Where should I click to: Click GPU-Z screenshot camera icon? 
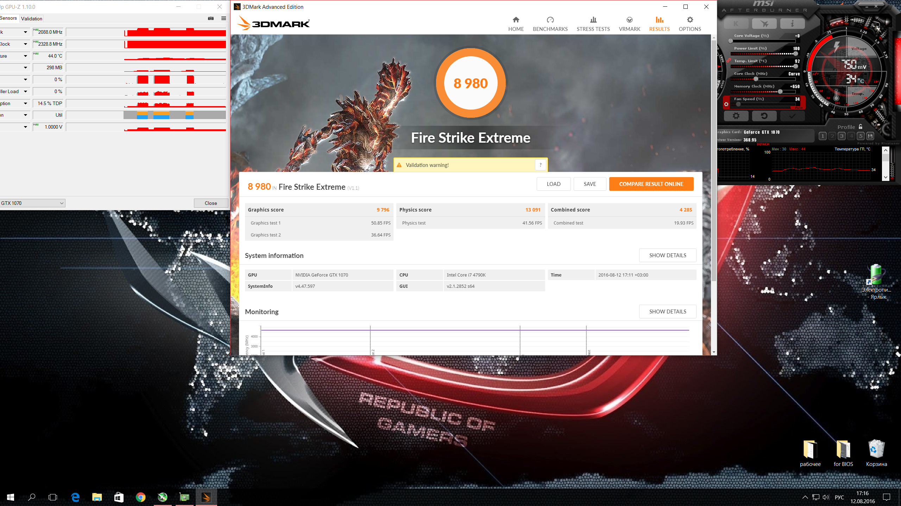click(211, 18)
